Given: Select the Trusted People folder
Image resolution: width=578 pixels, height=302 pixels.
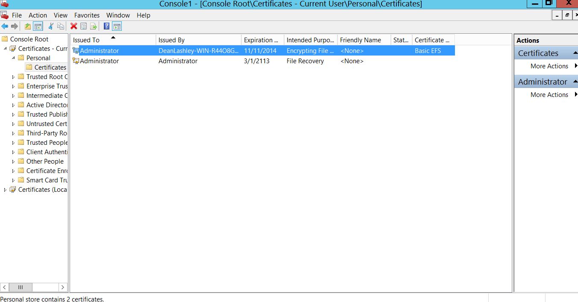Looking at the screenshot, I should [x=47, y=143].
